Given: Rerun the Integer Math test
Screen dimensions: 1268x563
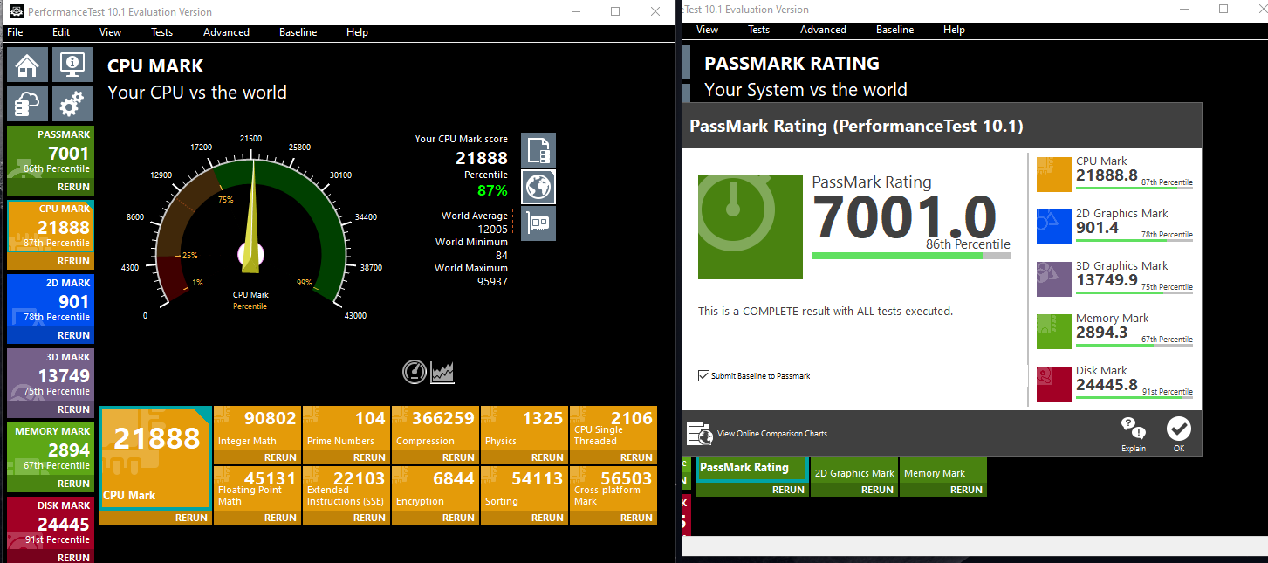Looking at the screenshot, I should [280, 457].
